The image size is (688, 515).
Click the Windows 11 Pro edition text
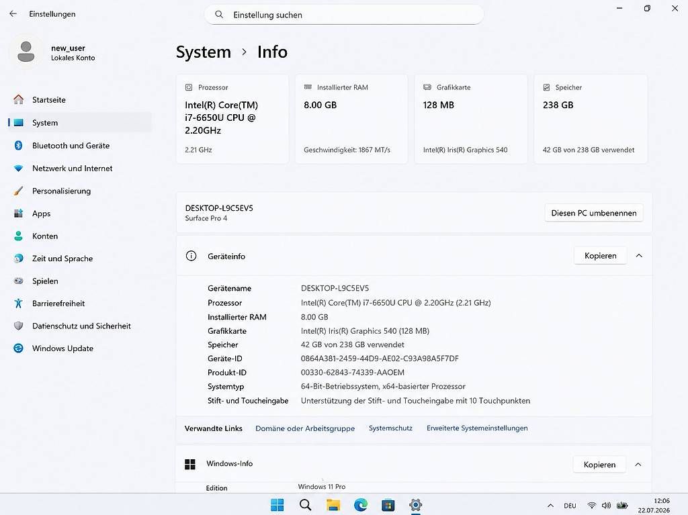point(322,487)
